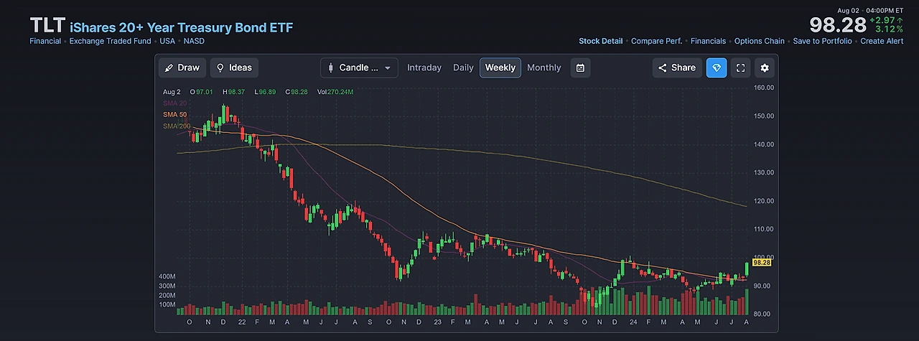Open the Financial sector link

[x=45, y=41]
